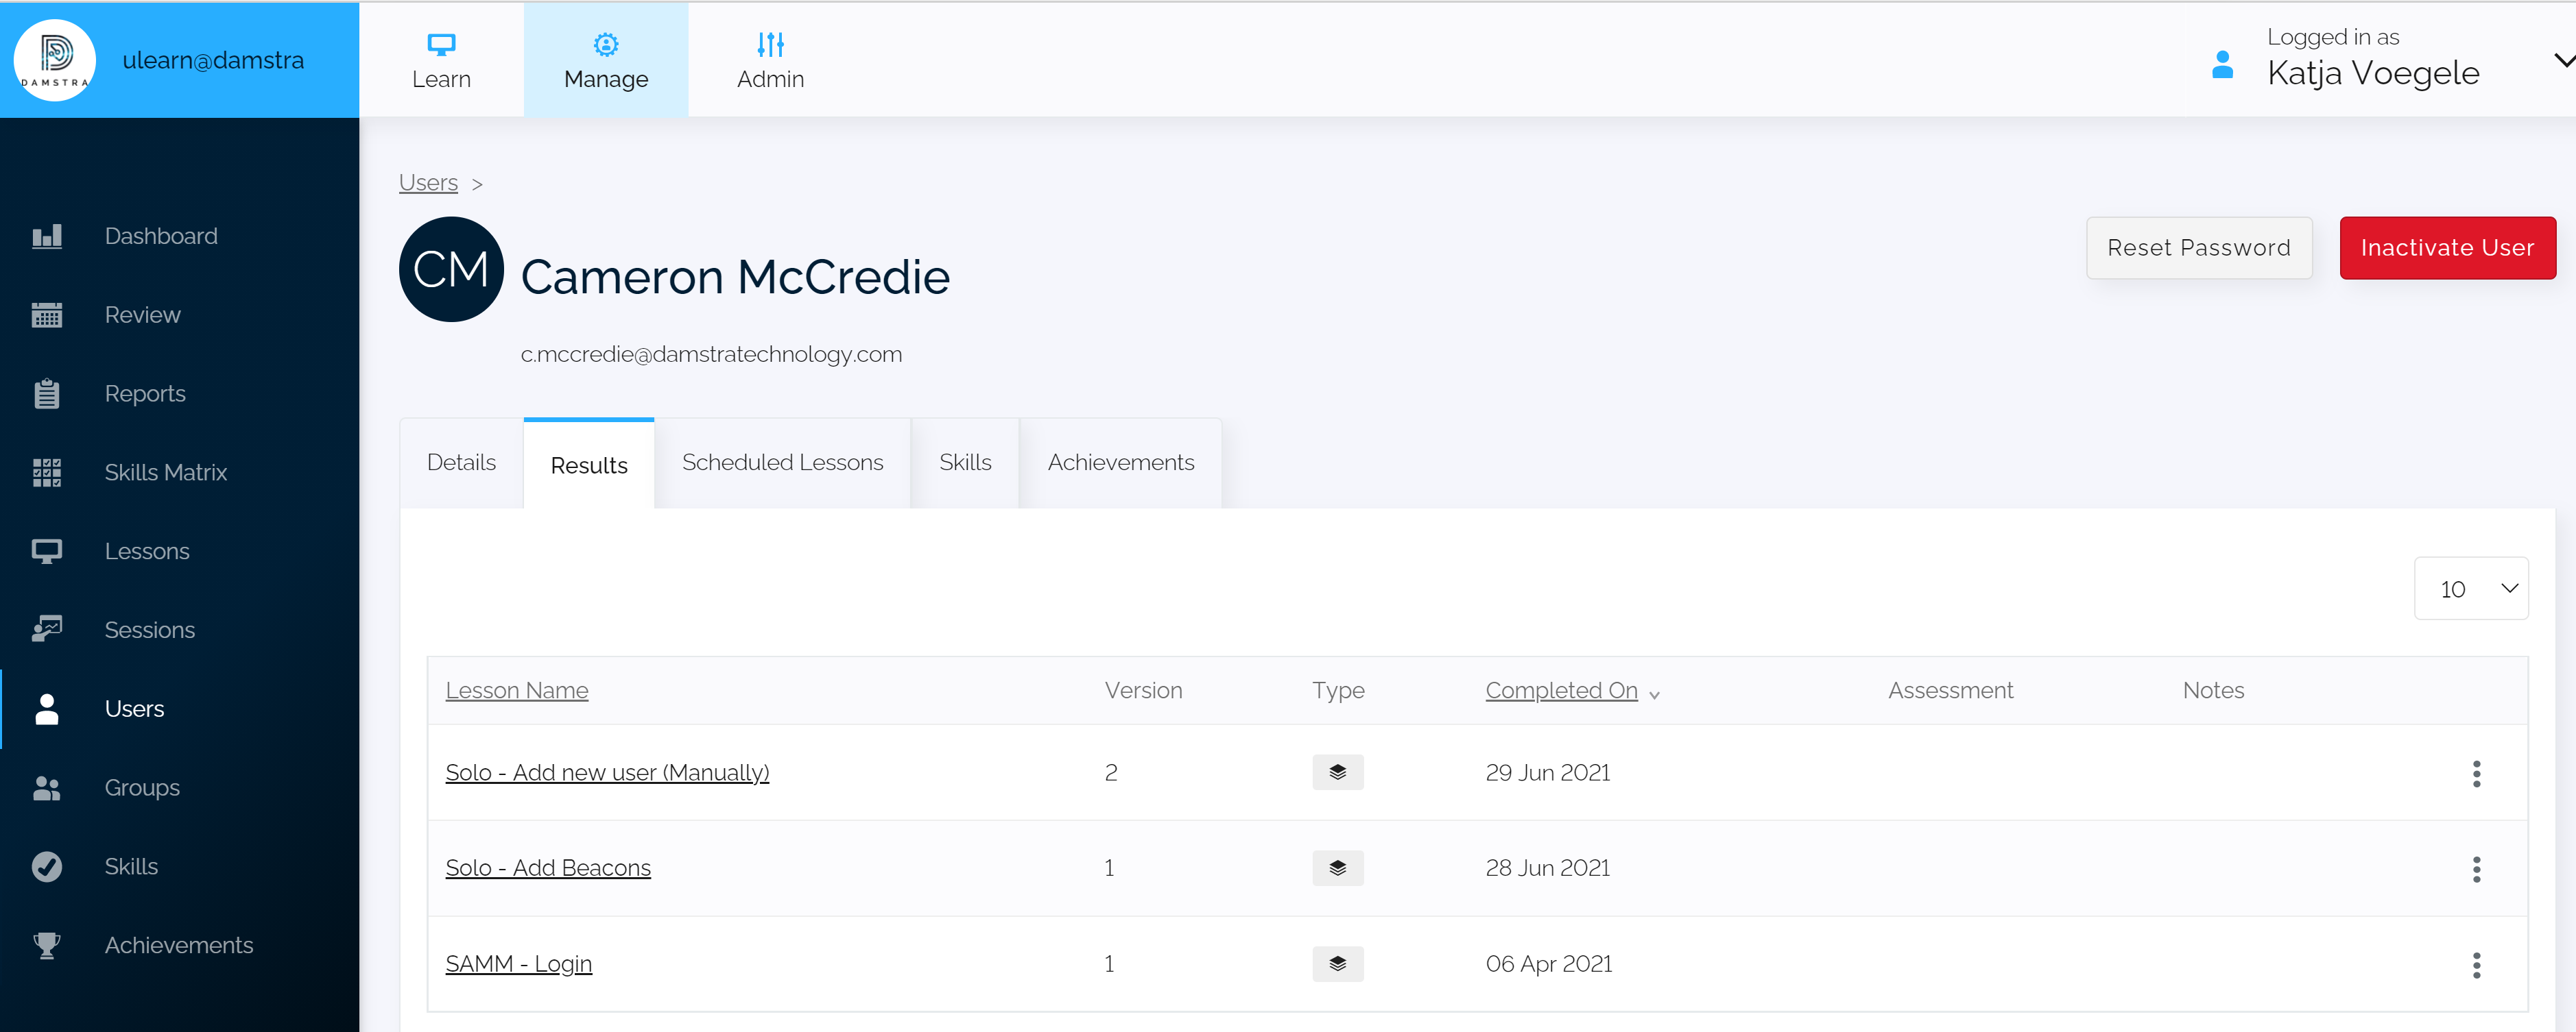
Task: Switch to the Scheduled Lessons tab
Action: coord(782,463)
